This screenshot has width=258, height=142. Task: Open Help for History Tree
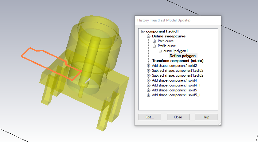(x=206, y=117)
